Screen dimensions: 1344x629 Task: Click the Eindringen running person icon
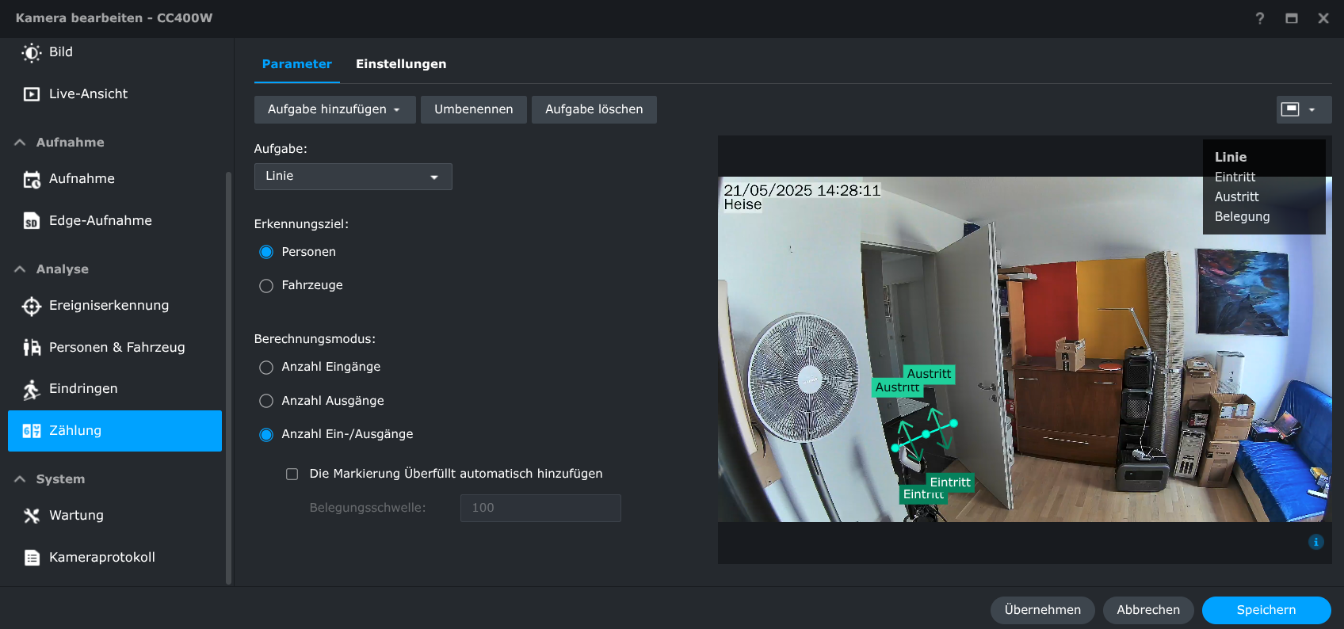[32, 389]
